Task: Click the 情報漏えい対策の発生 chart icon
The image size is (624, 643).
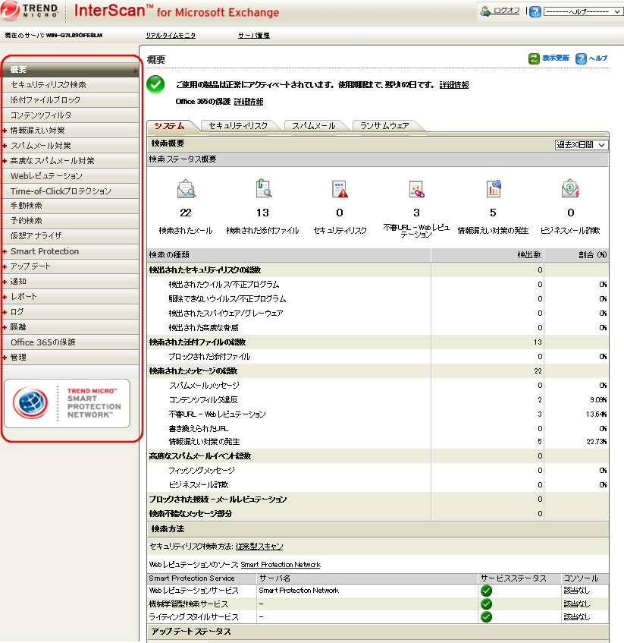Action: click(493, 189)
